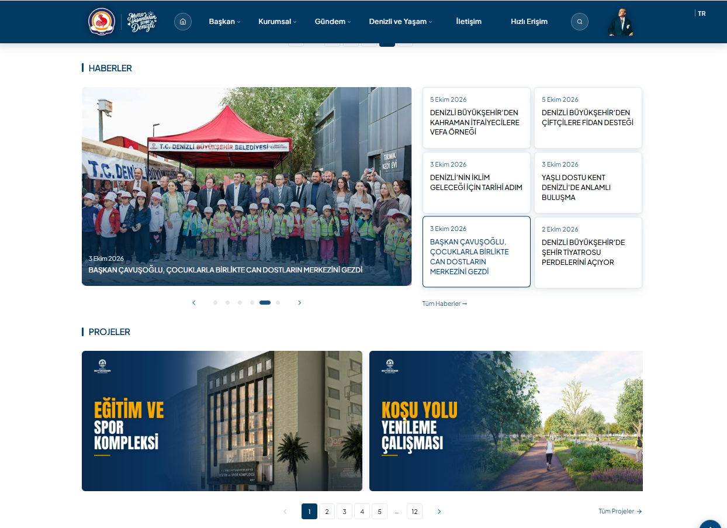The height and width of the screenshot is (528, 727).
Task: Open highlighted card Çocuklarla Birlikte Can Dostların
Action: point(476,252)
